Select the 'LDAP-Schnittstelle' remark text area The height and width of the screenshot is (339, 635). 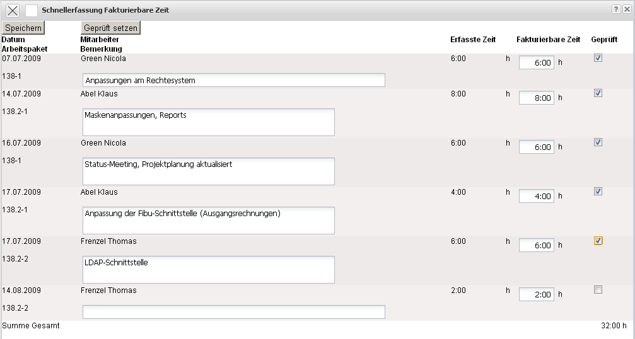click(208, 270)
